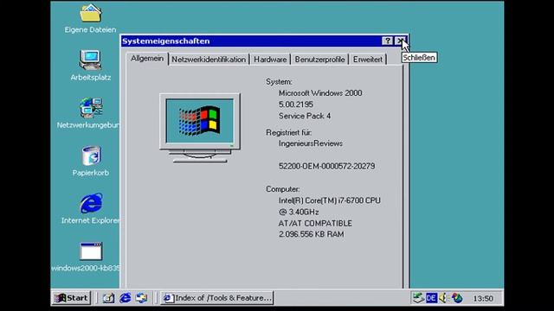This screenshot has height=311, width=554.
Task: Open the Start menu
Action: (72, 298)
